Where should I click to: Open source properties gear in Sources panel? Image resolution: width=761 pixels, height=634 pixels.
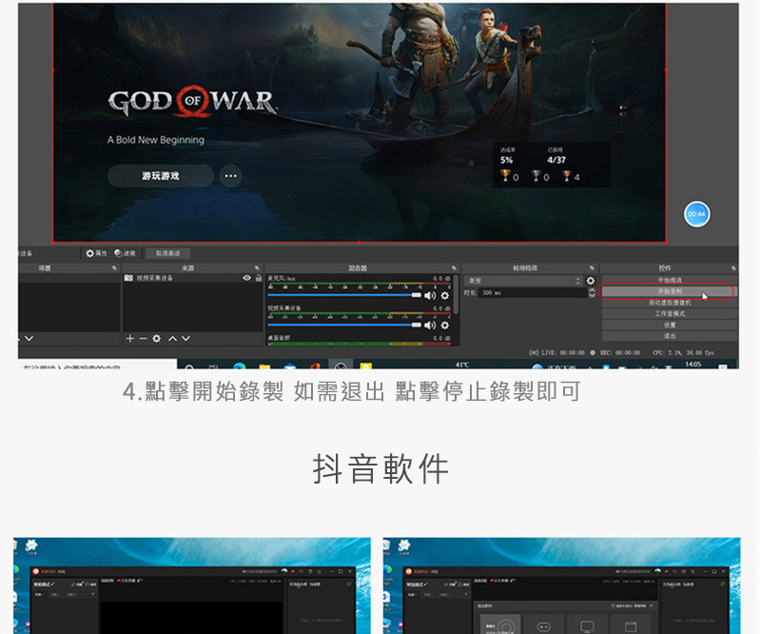(156, 339)
